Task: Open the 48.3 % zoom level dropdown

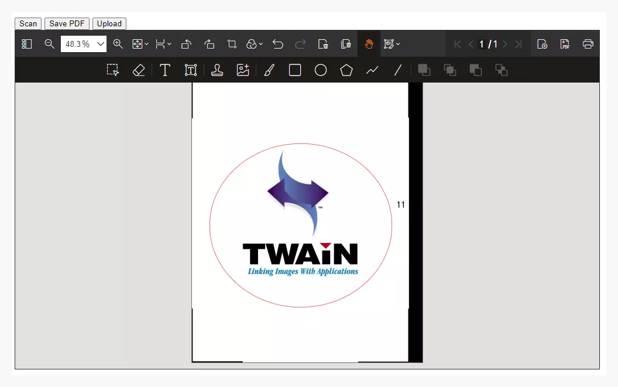Action: click(x=84, y=44)
